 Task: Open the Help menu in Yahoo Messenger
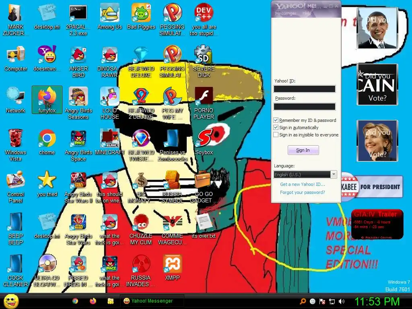[x=307, y=13]
